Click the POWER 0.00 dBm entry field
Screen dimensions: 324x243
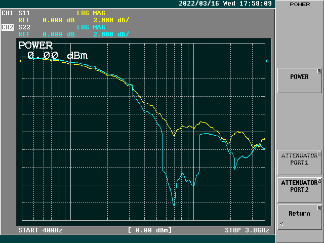coord(53,51)
